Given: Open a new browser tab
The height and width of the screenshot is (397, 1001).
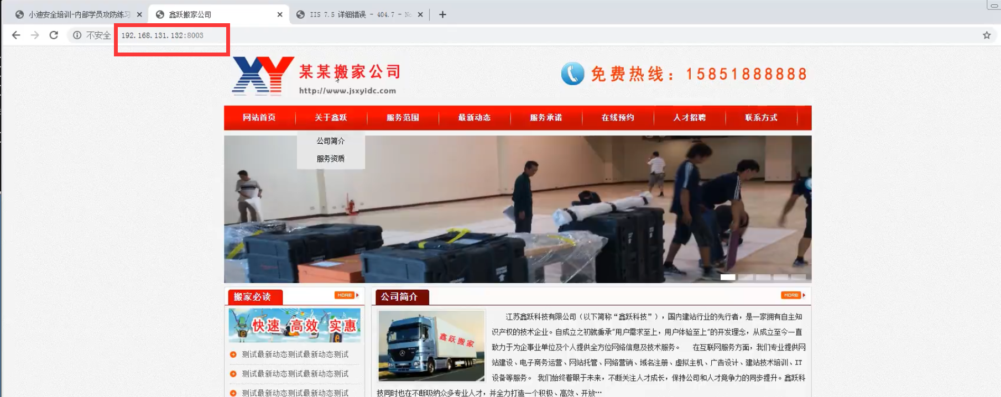Looking at the screenshot, I should pos(442,15).
